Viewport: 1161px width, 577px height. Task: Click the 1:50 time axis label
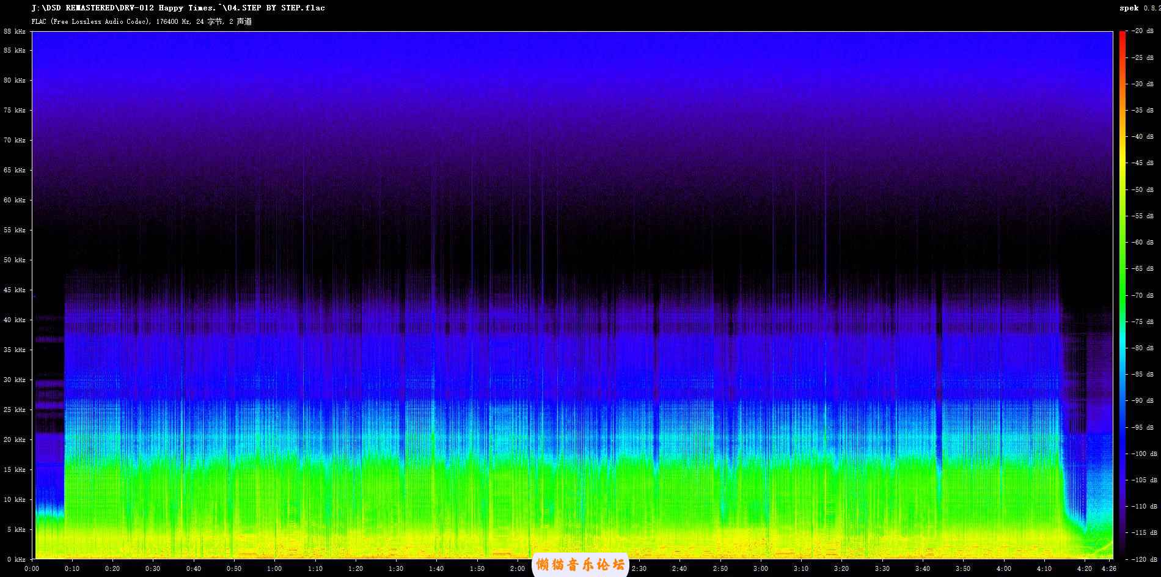click(x=477, y=569)
